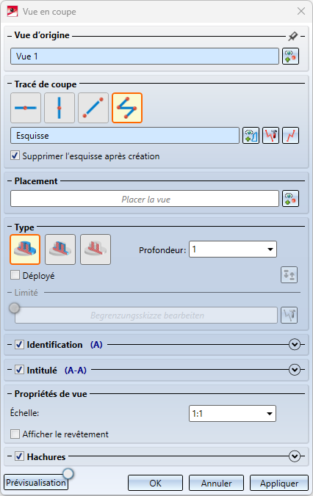Toggle the Prévisualisation slider knob
Image resolution: width=313 pixels, height=496 pixels.
[68, 473]
